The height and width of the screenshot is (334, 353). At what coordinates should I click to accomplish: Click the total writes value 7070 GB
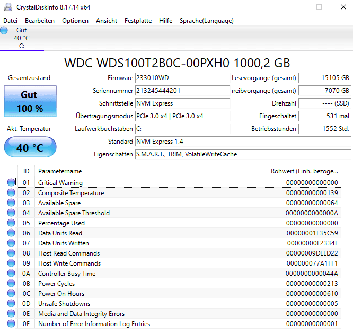(324, 91)
